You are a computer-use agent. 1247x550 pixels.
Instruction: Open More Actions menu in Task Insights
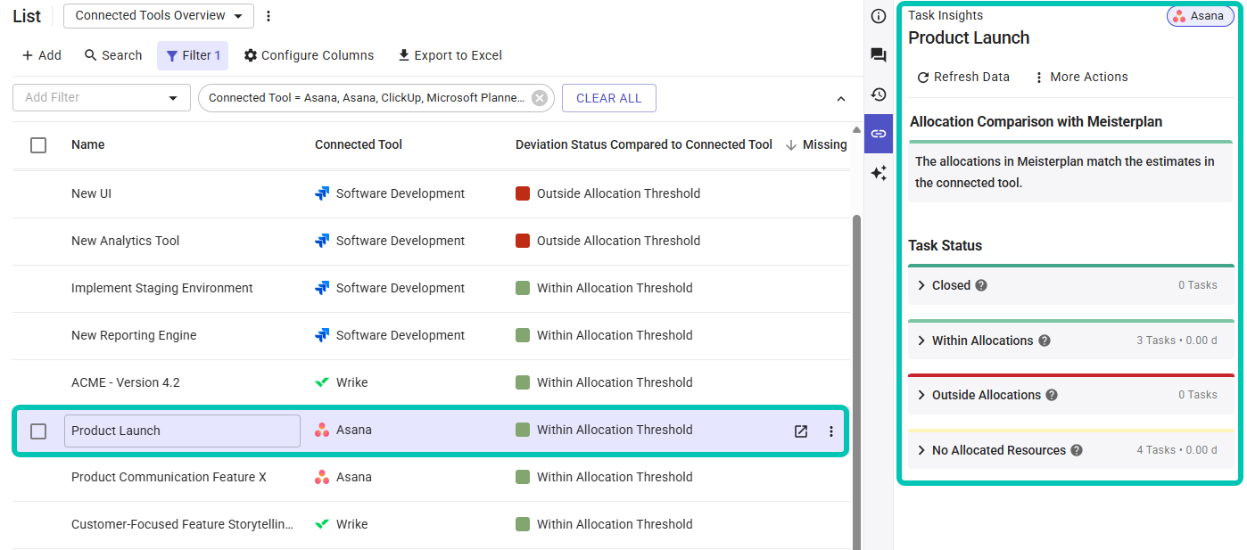pyautogui.click(x=1080, y=77)
